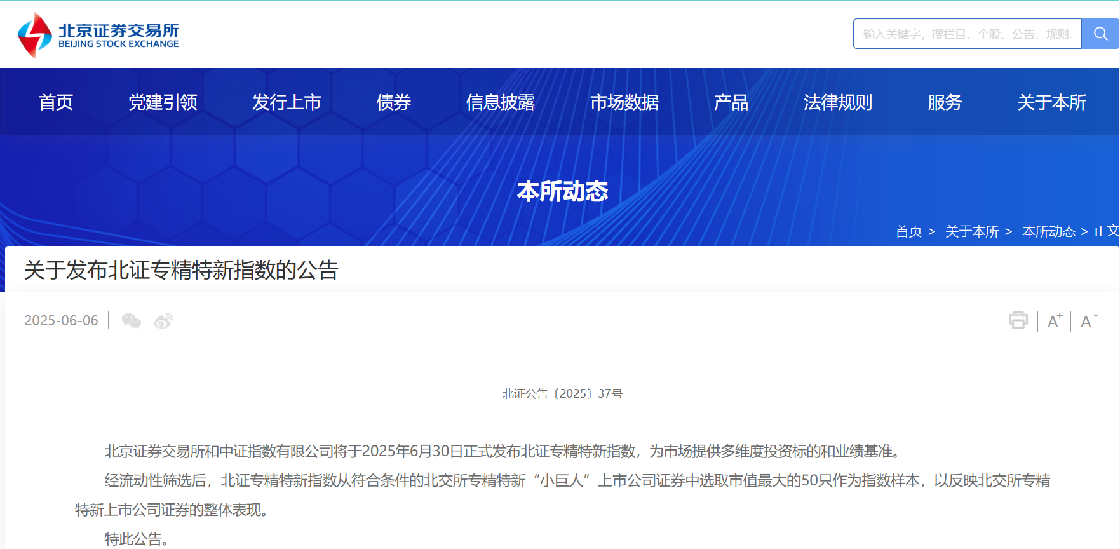Screen dimensions: 1120x549
Task: Go to 关于本所 in the main navigation bar
Action: tap(1051, 102)
